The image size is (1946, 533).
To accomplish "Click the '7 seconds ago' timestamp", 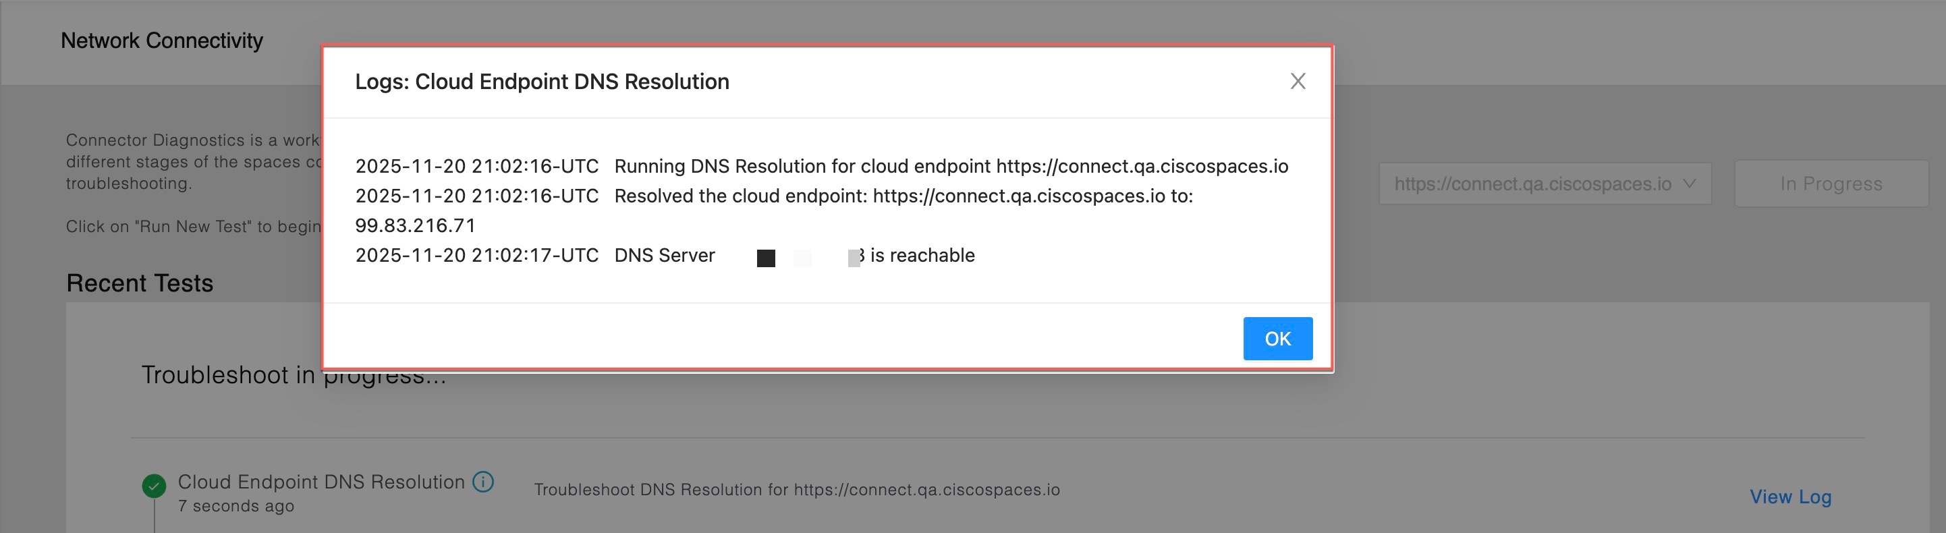I will [235, 507].
